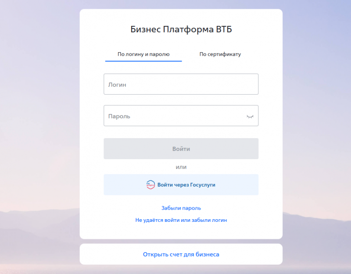Viewport: 351px width, 274px height.
Task: Click the или separator text
Action: 181,167
